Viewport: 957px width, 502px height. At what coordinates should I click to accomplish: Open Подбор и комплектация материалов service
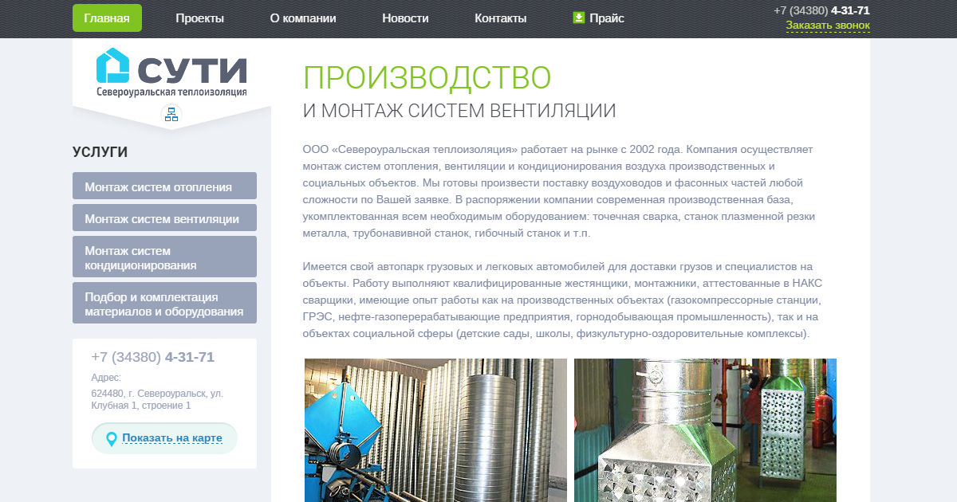coord(164,303)
